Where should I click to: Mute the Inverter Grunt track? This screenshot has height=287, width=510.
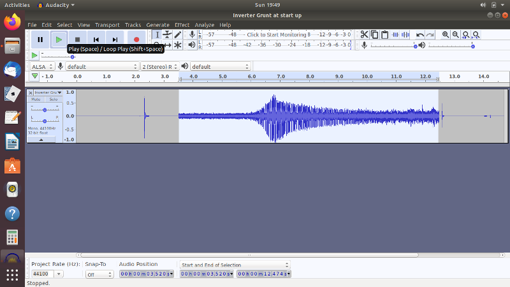36,99
